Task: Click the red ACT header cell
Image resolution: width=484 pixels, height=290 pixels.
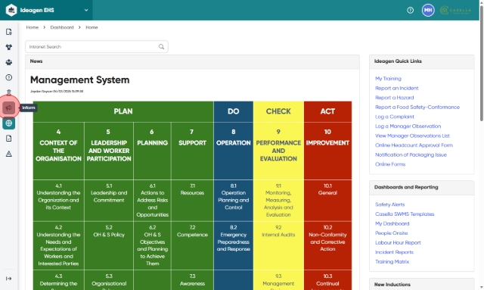Action: click(327, 111)
